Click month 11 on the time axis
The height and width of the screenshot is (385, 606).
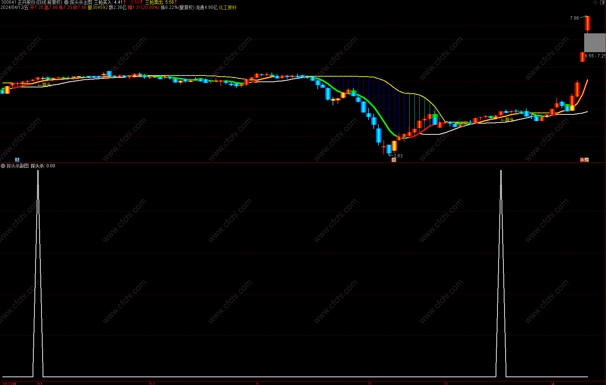[x=40, y=383]
